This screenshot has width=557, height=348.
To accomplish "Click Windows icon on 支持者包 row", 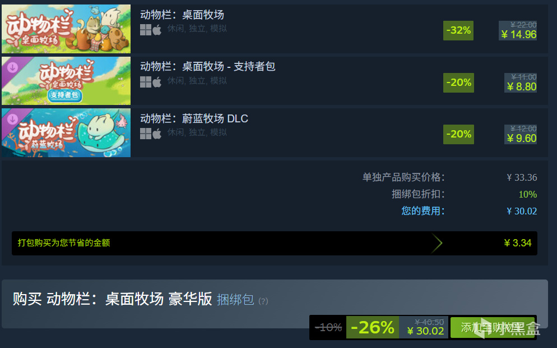I will pyautogui.click(x=146, y=82).
